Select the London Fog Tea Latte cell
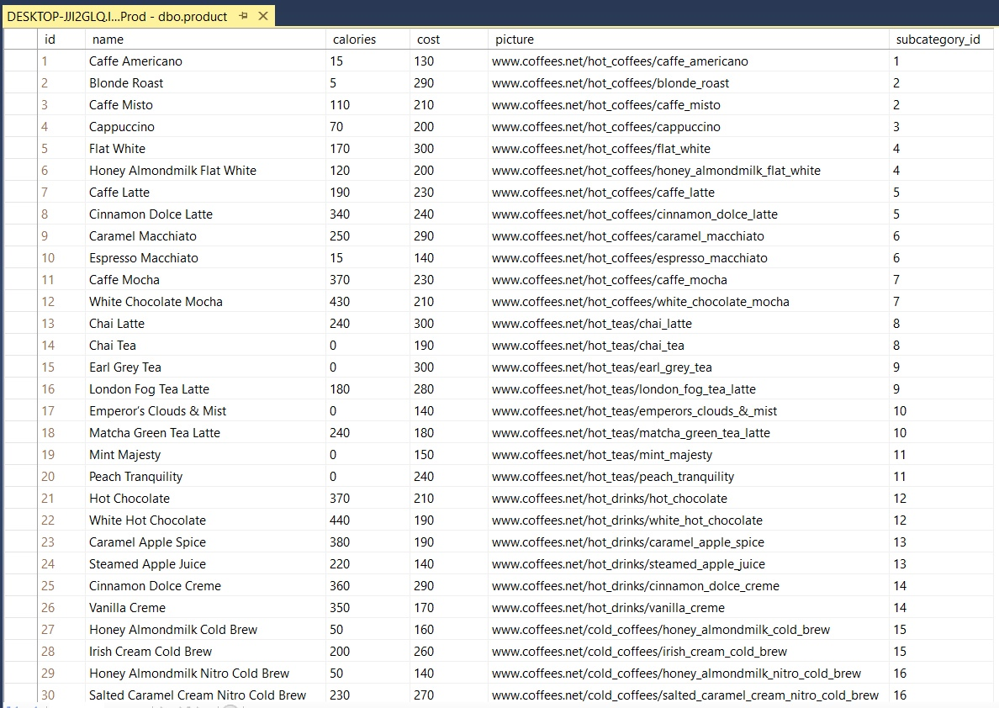The height and width of the screenshot is (708, 999). 205,389
